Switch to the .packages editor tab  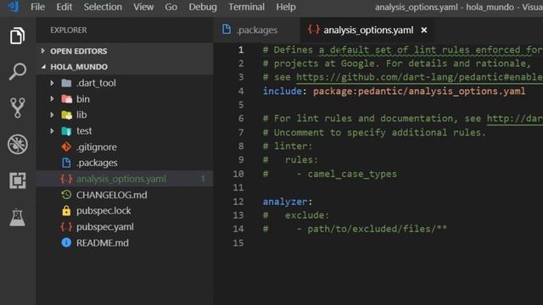pyautogui.click(x=257, y=30)
